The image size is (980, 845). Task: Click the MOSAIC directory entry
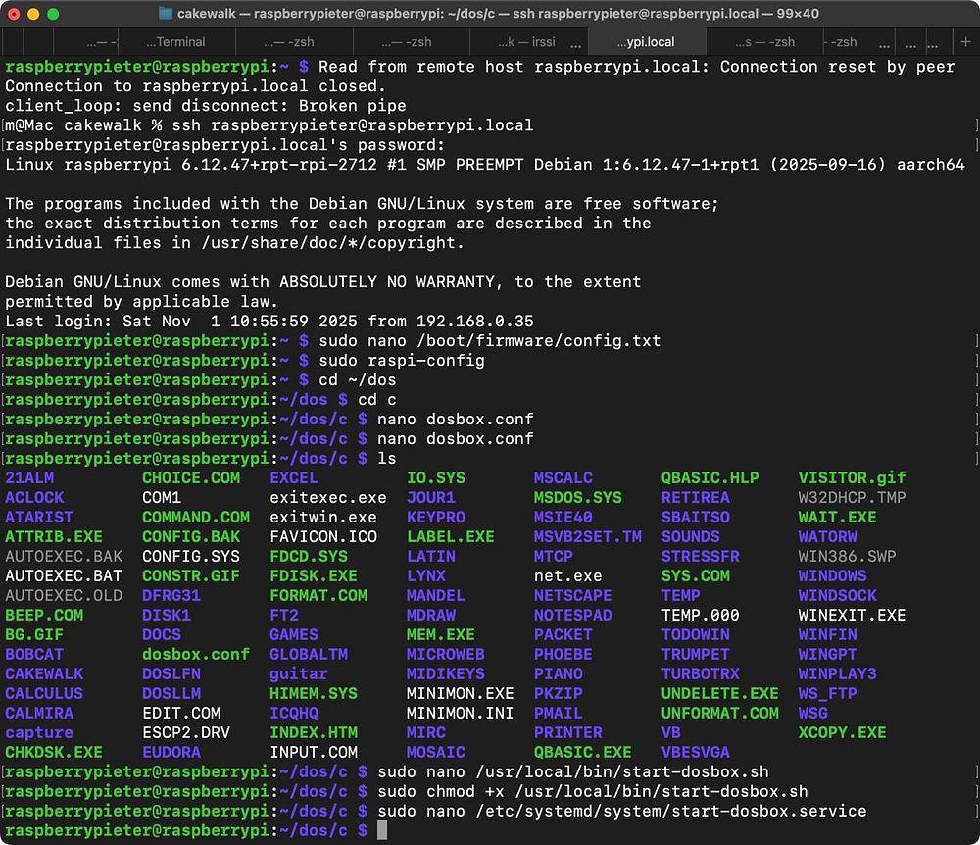pos(436,753)
